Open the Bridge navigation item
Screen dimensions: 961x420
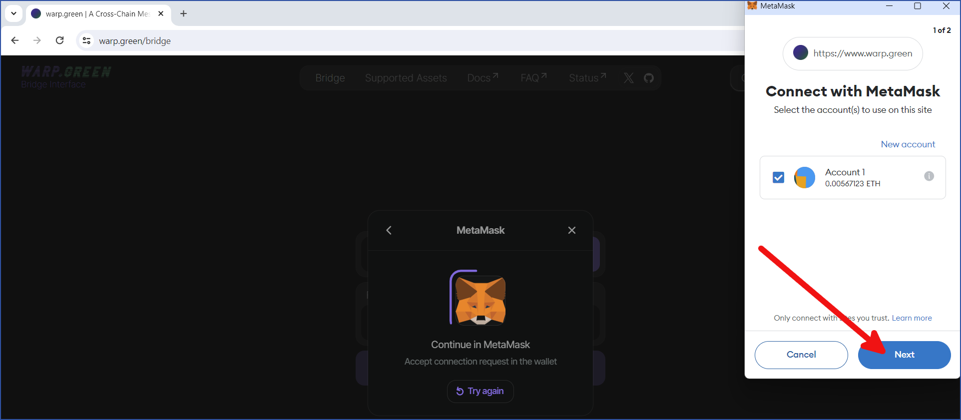pos(330,78)
